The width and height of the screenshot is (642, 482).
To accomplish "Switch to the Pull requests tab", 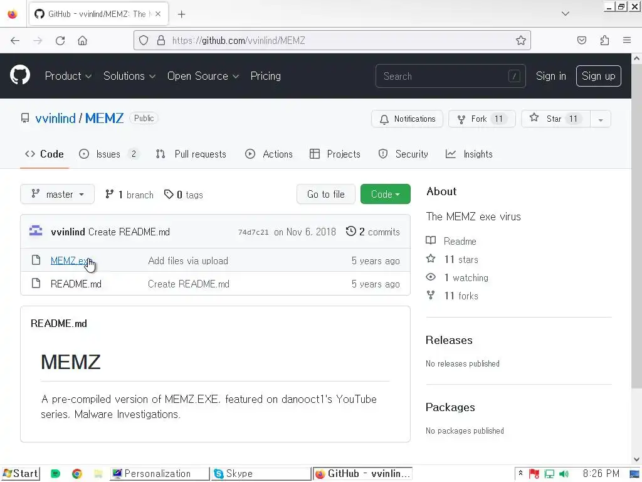I will 191,154.
